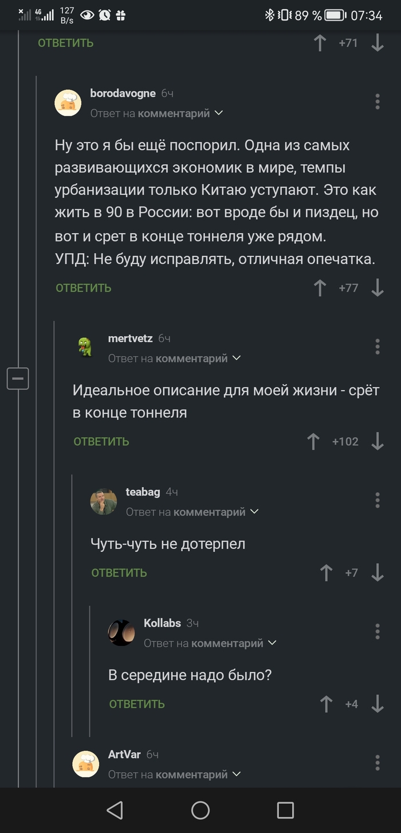
Task: Collapse the comment thread with minus button
Action: (18, 379)
